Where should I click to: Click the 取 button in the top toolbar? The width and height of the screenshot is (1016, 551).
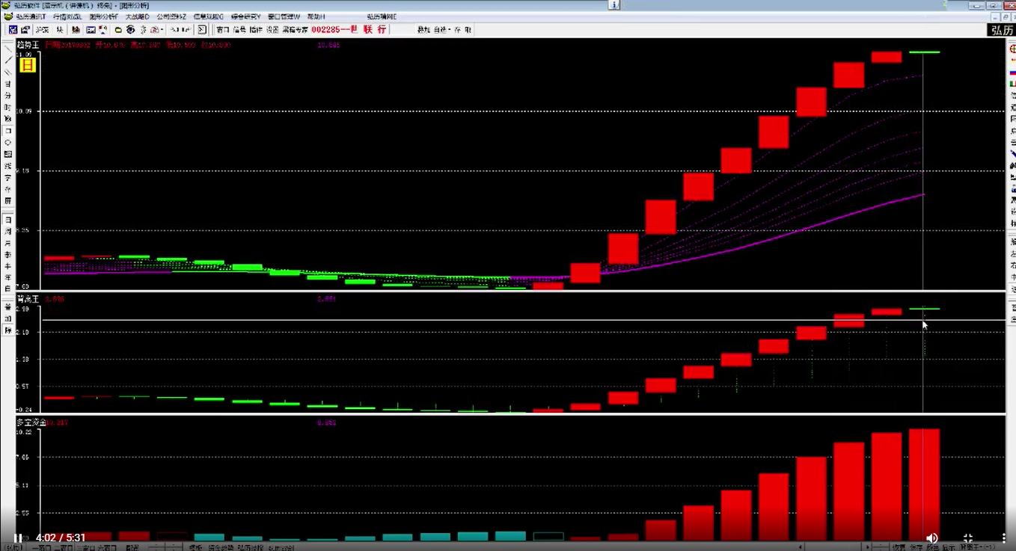click(x=468, y=30)
